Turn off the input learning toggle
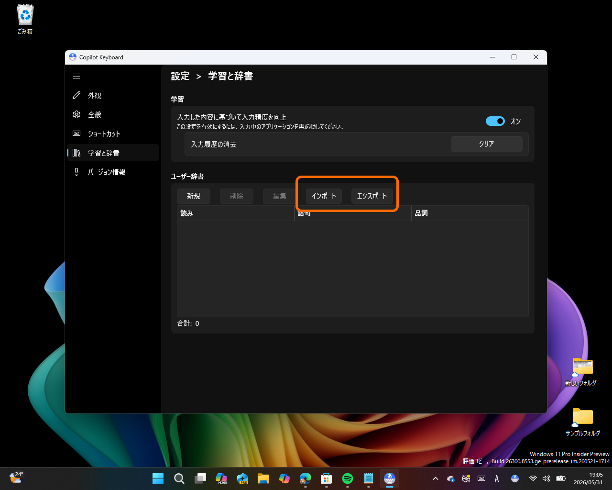 pyautogui.click(x=495, y=121)
